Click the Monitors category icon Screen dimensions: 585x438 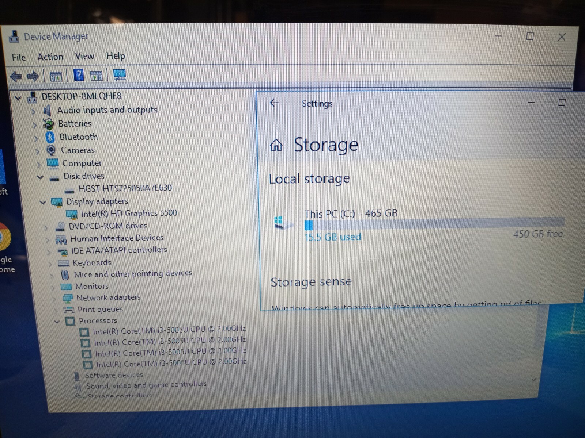66,287
